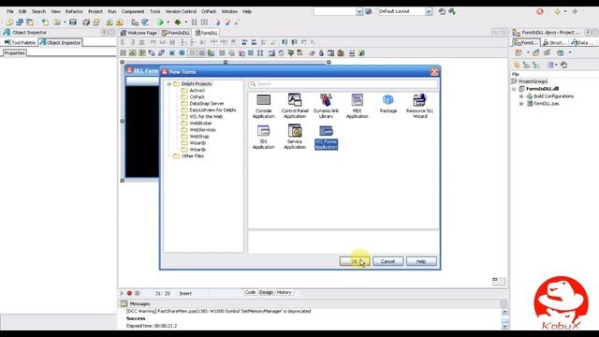Click the Help button in New Items dialog
Screen dimensions: 599x337
coord(421,261)
